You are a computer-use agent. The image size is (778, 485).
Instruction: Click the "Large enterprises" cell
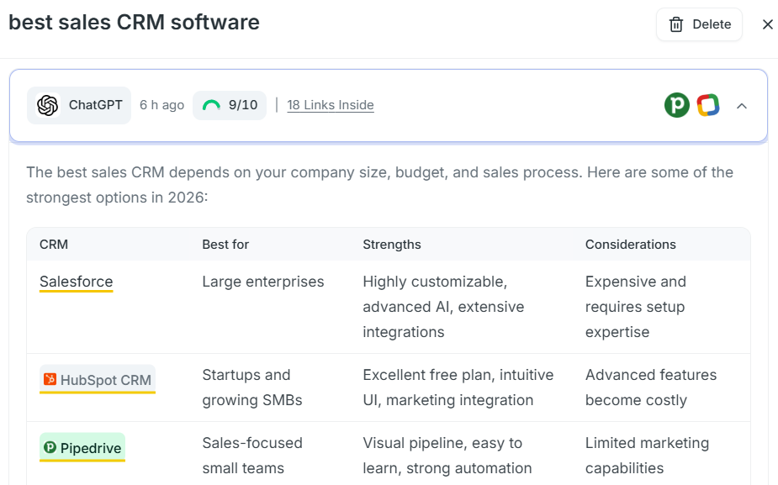263,282
